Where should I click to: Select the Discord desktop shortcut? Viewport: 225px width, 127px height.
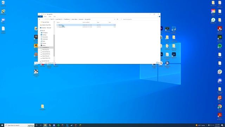click(x=220, y=81)
